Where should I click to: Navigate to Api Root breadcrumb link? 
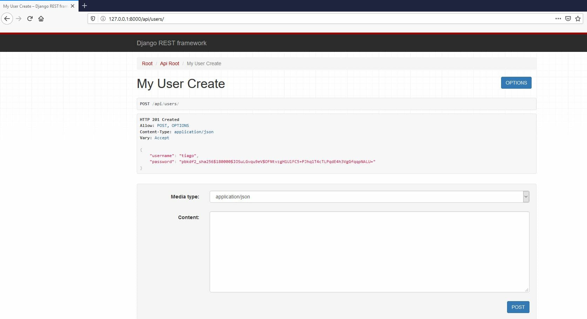[169, 63]
